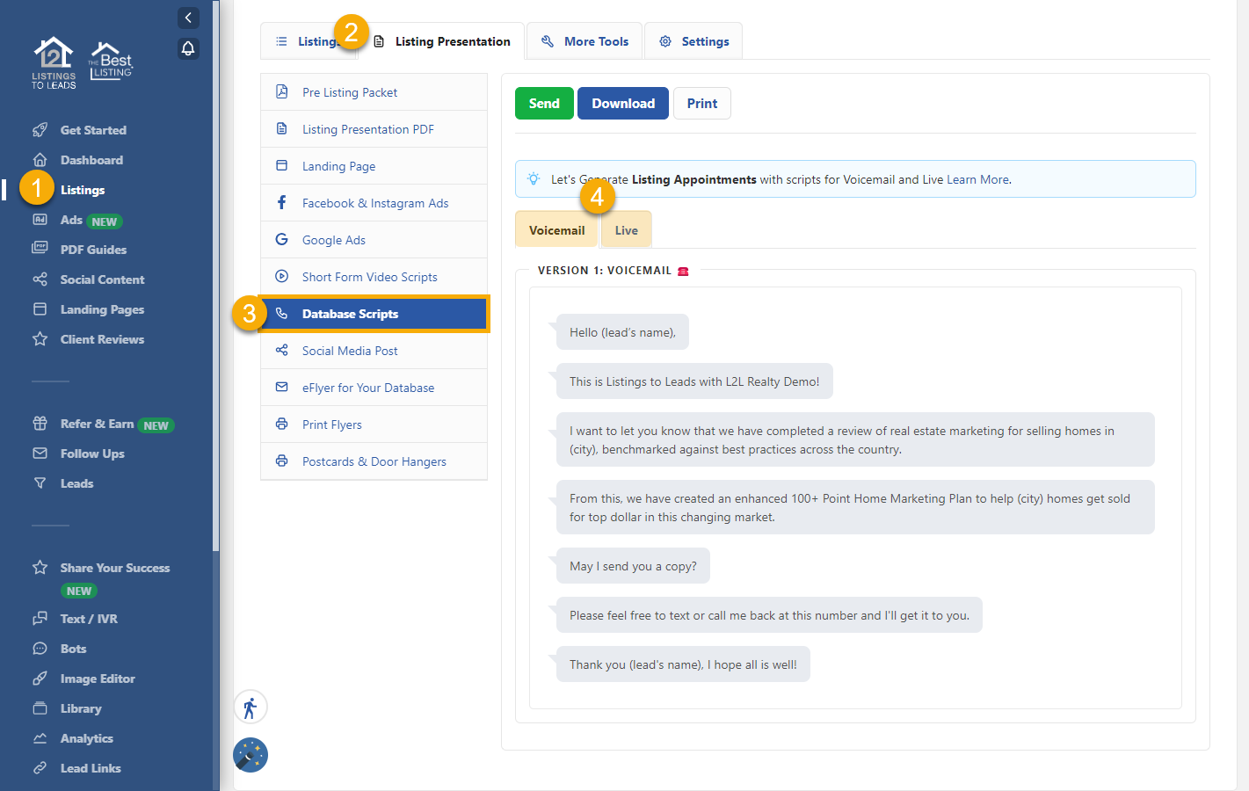Click the phone icon on Database Scripts
This screenshot has height=791, width=1249.
pos(282,313)
